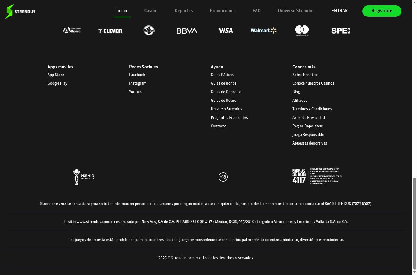Click Conoce nuestros Casinos link
Viewport: 417px width, 275px height.
coord(313,83)
